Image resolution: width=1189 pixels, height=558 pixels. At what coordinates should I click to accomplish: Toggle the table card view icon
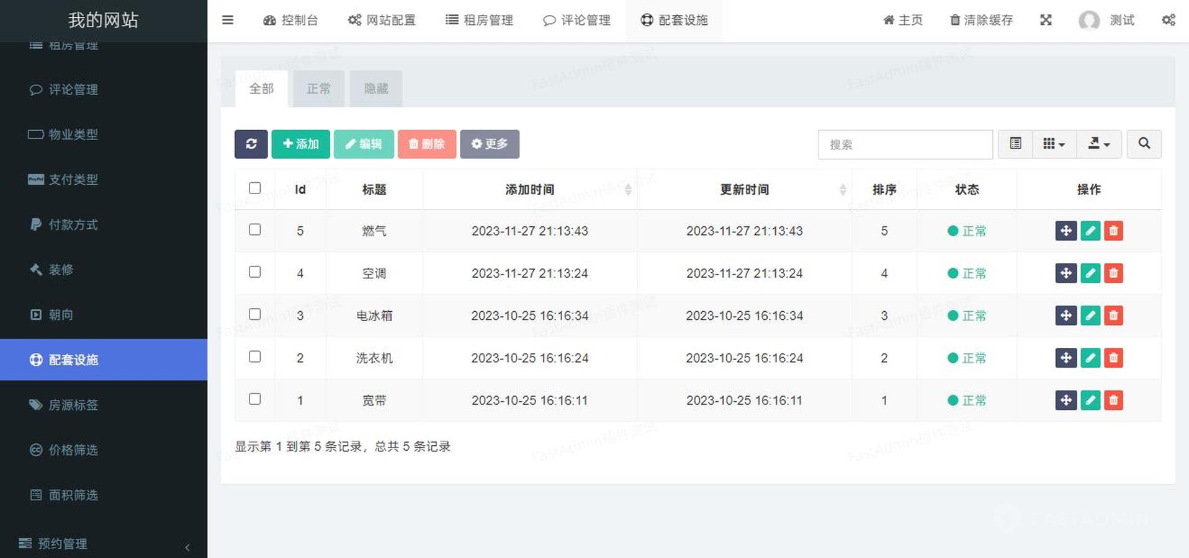pyautogui.click(x=1015, y=144)
